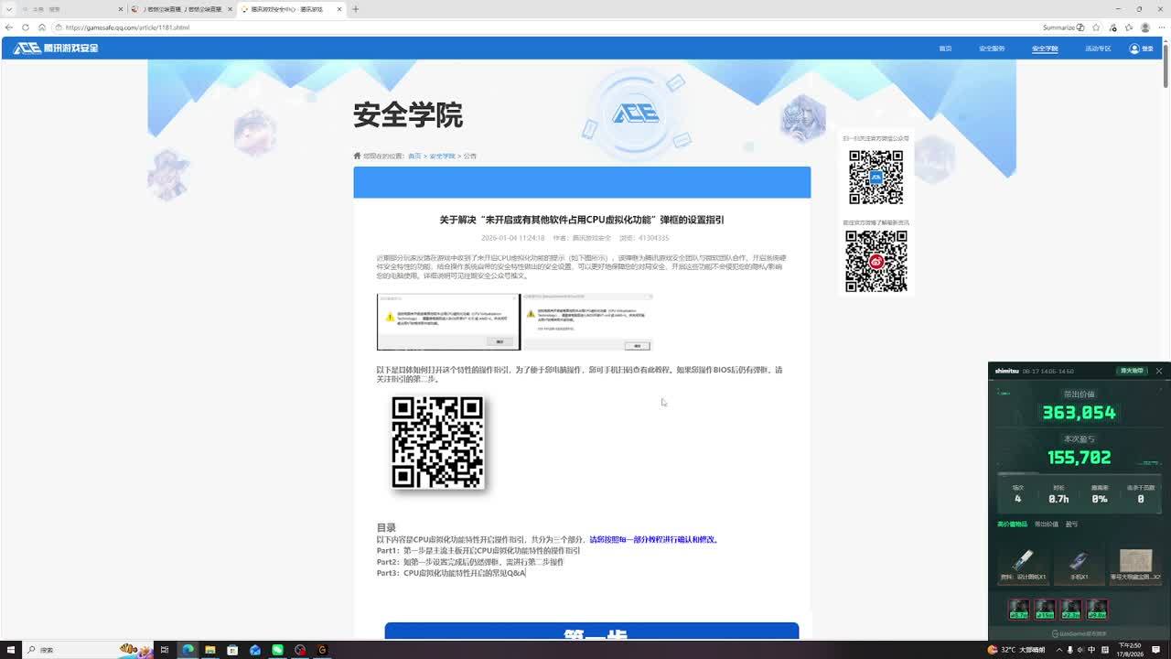Switch to the second browser tab
Image resolution: width=1171 pixels, height=659 pixels.
pos(181,9)
